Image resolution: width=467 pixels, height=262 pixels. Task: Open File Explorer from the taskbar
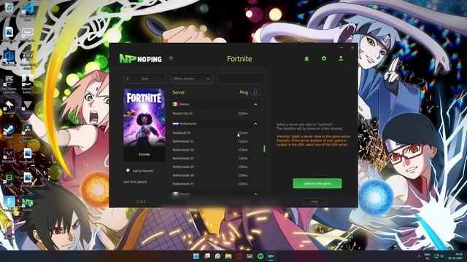pyautogui.click(x=228, y=256)
